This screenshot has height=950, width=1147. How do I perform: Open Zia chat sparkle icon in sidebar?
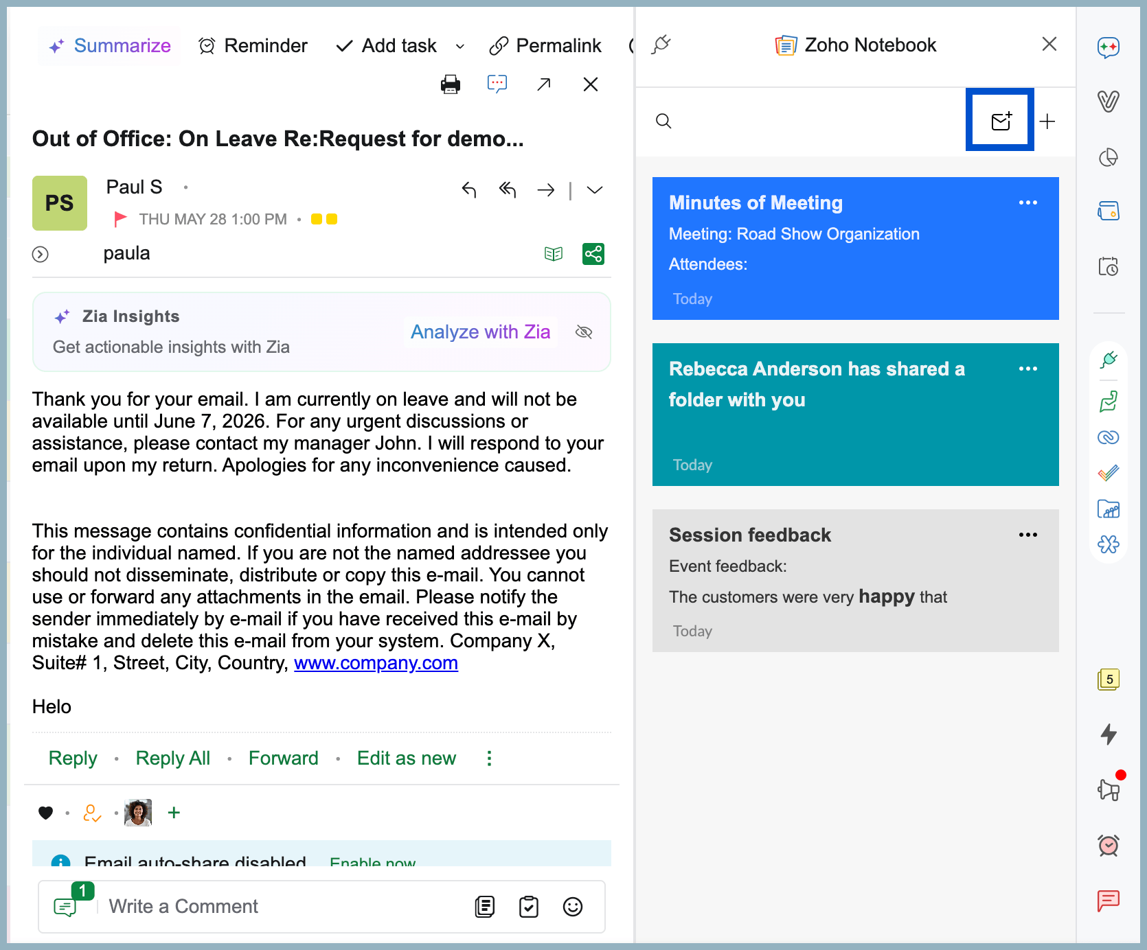click(1109, 47)
